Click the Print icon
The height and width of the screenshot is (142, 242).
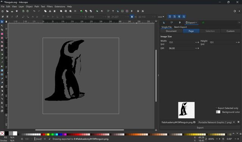(17, 11)
